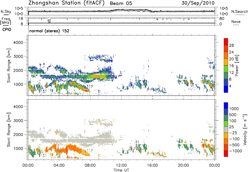248x172 pixels.
Task: Select the '16:00' time tick label
Action: pos(152,165)
